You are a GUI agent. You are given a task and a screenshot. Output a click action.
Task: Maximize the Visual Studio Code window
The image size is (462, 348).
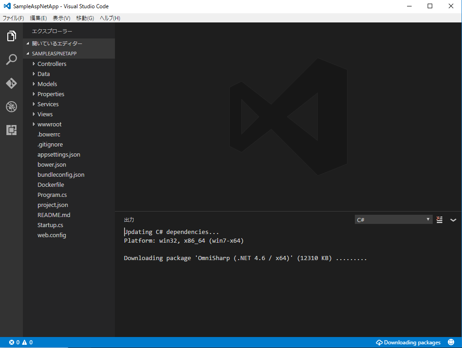pyautogui.click(x=430, y=6)
